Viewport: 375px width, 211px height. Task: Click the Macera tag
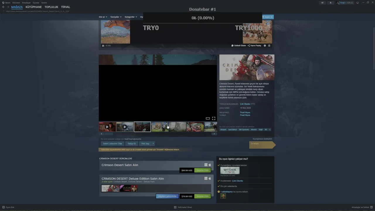[254, 130]
